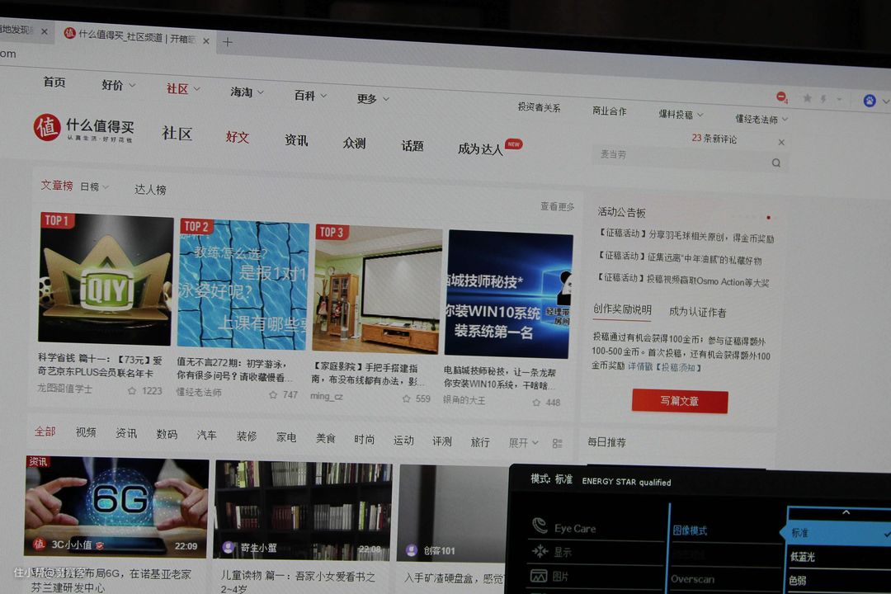Click the bookmark star icon
The width and height of the screenshot is (891, 594).
[807, 98]
